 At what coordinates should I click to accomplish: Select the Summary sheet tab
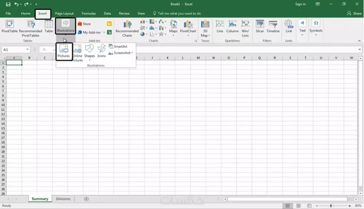[x=40, y=199]
